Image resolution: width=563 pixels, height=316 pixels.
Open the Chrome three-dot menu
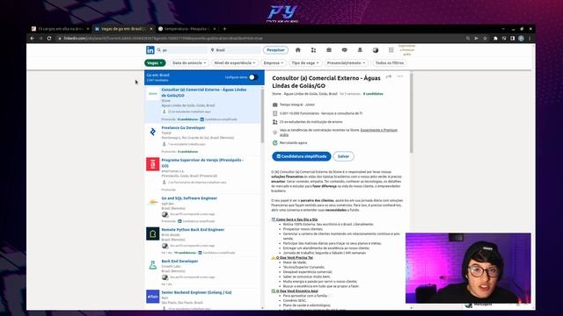coord(530,39)
